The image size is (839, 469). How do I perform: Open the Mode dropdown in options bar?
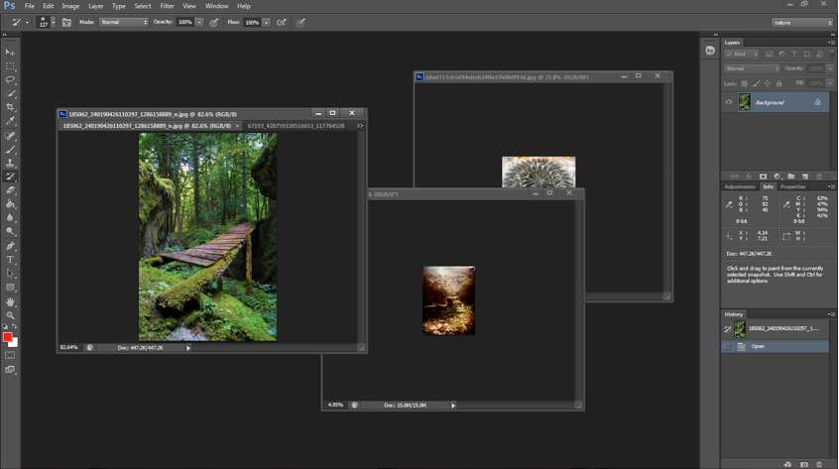pyautogui.click(x=124, y=23)
